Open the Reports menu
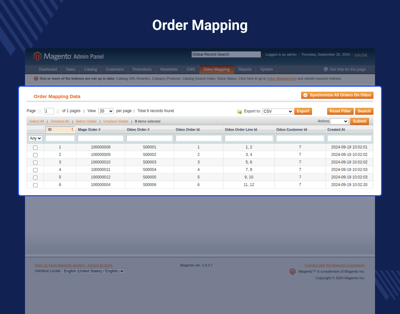The width and height of the screenshot is (400, 314). coord(245,69)
